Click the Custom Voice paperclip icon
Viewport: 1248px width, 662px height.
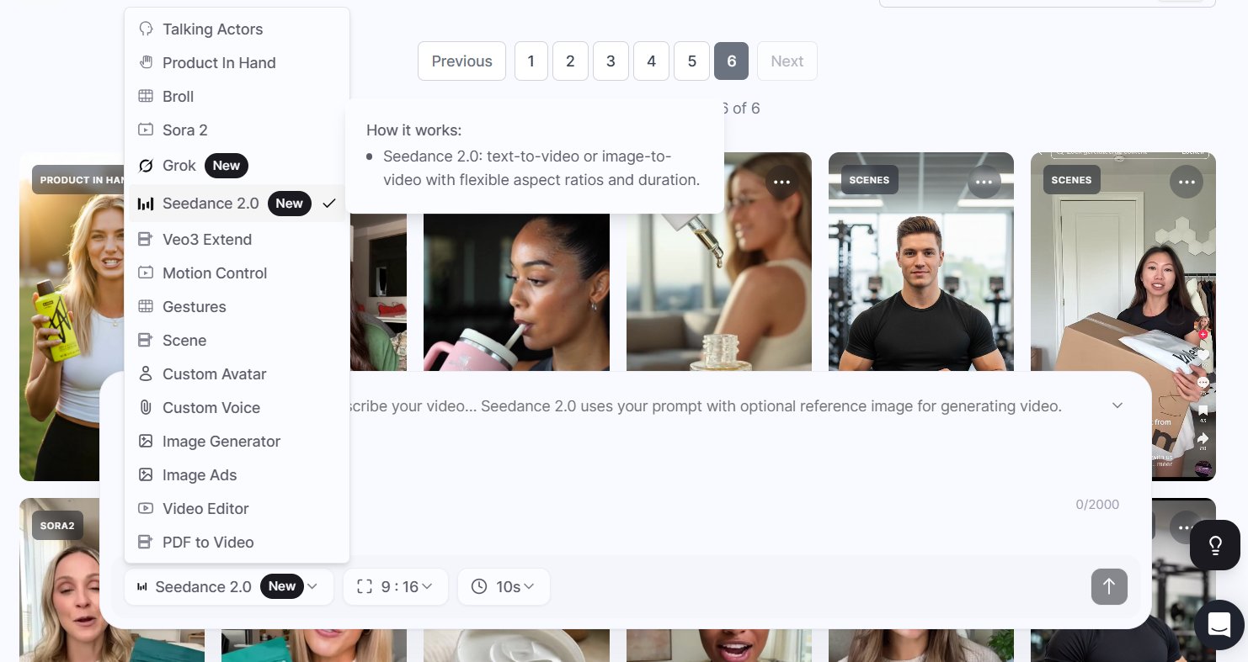click(146, 407)
